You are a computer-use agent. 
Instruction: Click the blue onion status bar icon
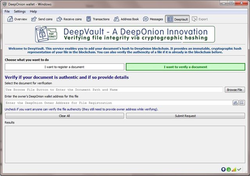pos(223,169)
